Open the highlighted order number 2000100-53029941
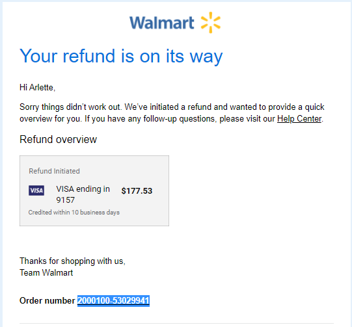 (113, 300)
